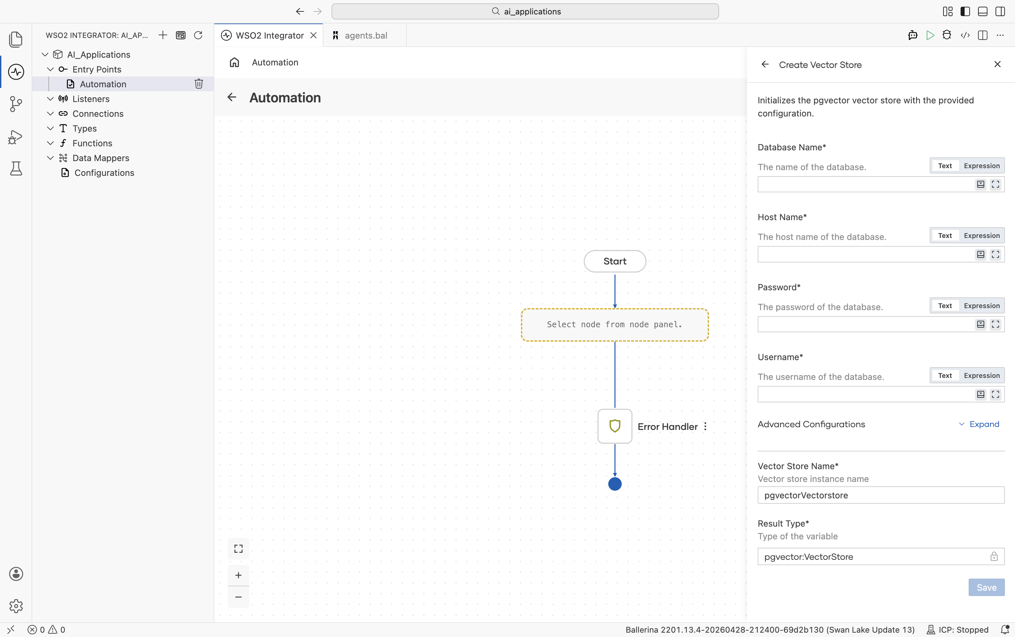Edit the Vector Store Name field
1015x637 pixels.
(881, 495)
